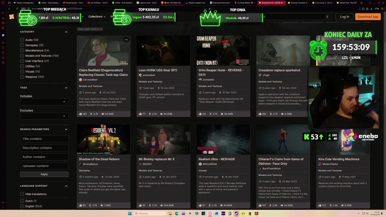The width and height of the screenshot is (386, 217).
Task: Click download count icon on Grim Reaper card
Action: 210,114
